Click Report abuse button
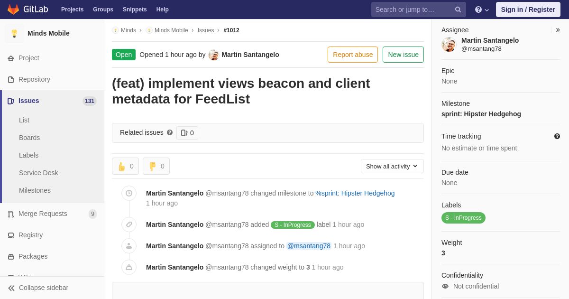The height and width of the screenshot is (299, 569). [353, 55]
